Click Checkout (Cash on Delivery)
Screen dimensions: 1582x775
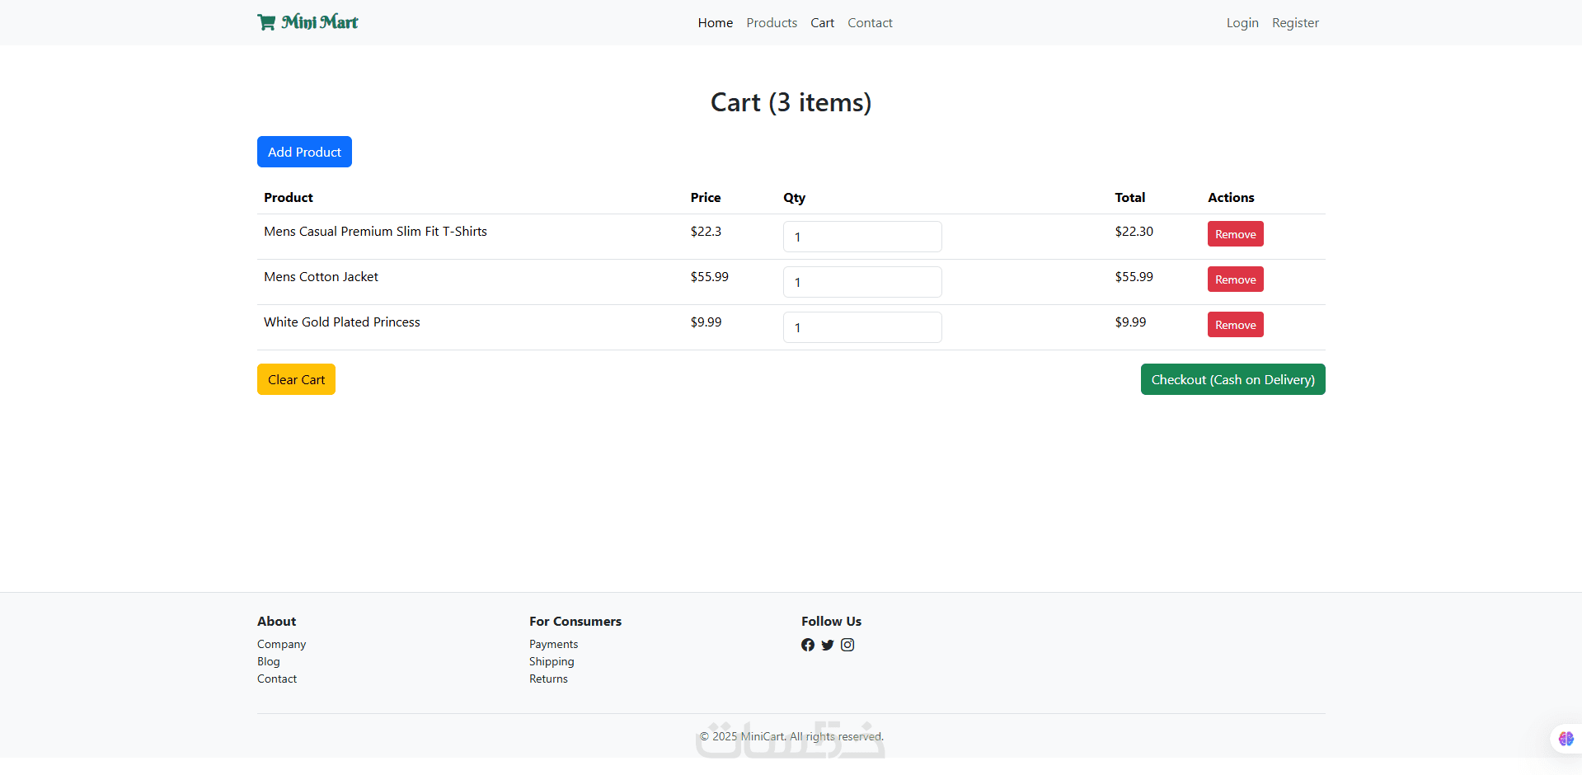[1232, 379]
